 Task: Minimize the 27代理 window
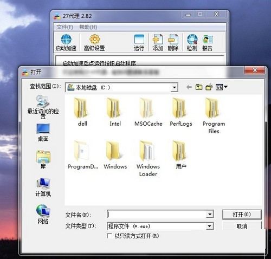click(x=188, y=15)
